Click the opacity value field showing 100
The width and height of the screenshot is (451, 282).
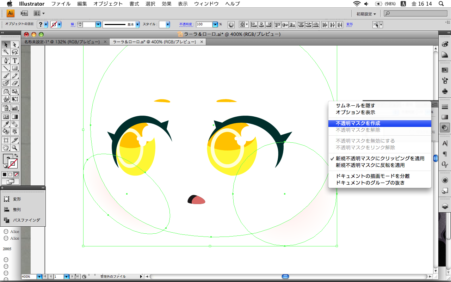pos(204,24)
